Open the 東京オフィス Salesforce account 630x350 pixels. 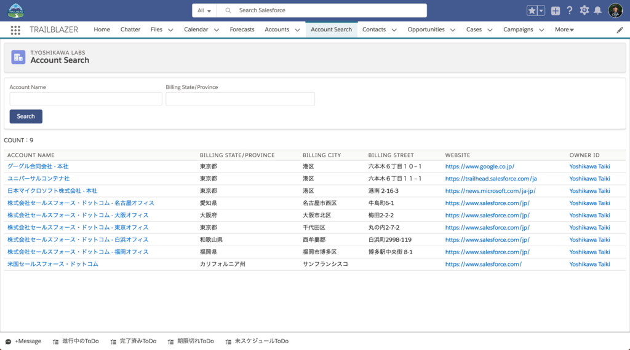pos(78,228)
